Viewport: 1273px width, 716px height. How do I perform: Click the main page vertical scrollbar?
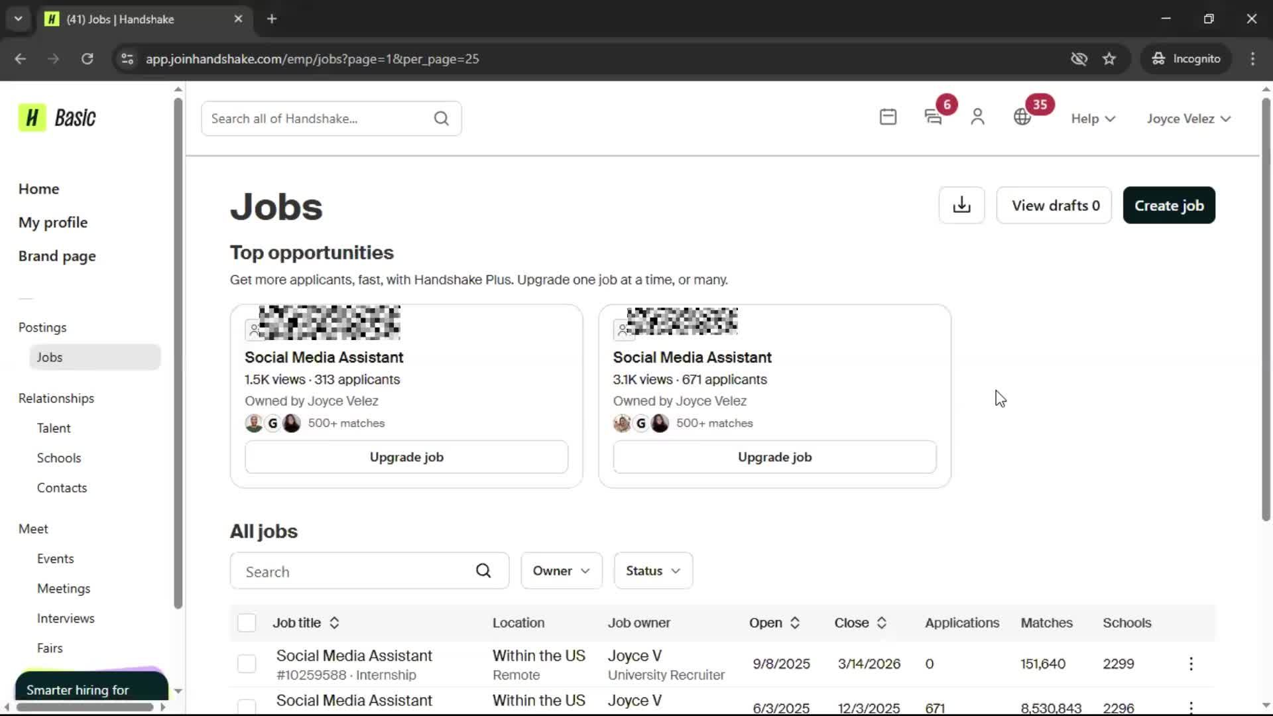(1266, 308)
